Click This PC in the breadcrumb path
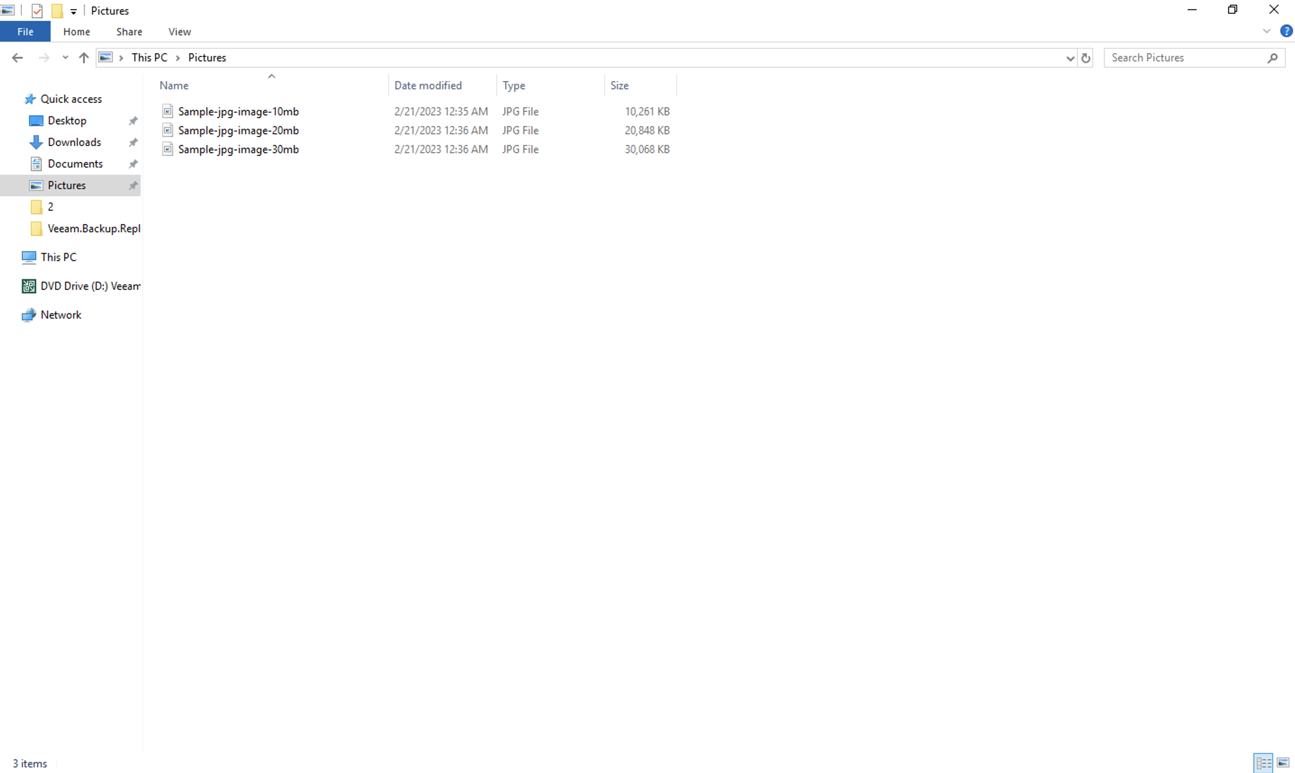The image size is (1295, 773). (x=149, y=58)
